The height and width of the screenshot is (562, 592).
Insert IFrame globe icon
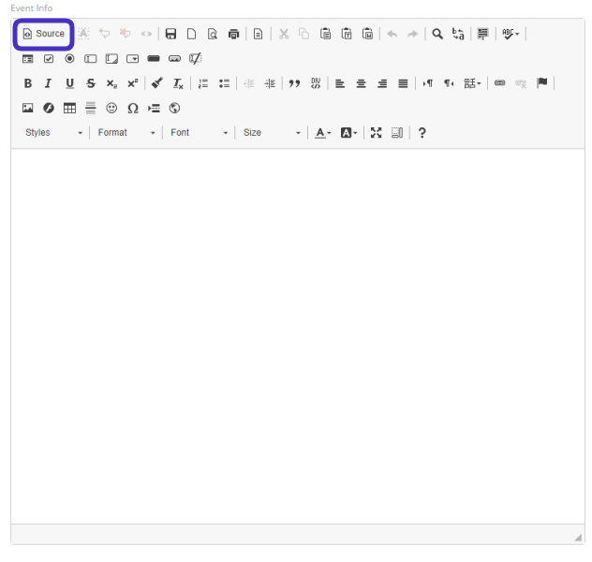click(x=174, y=109)
